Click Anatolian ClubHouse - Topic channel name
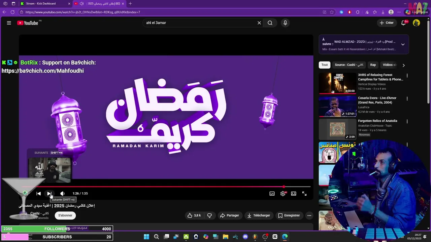 click(x=375, y=126)
